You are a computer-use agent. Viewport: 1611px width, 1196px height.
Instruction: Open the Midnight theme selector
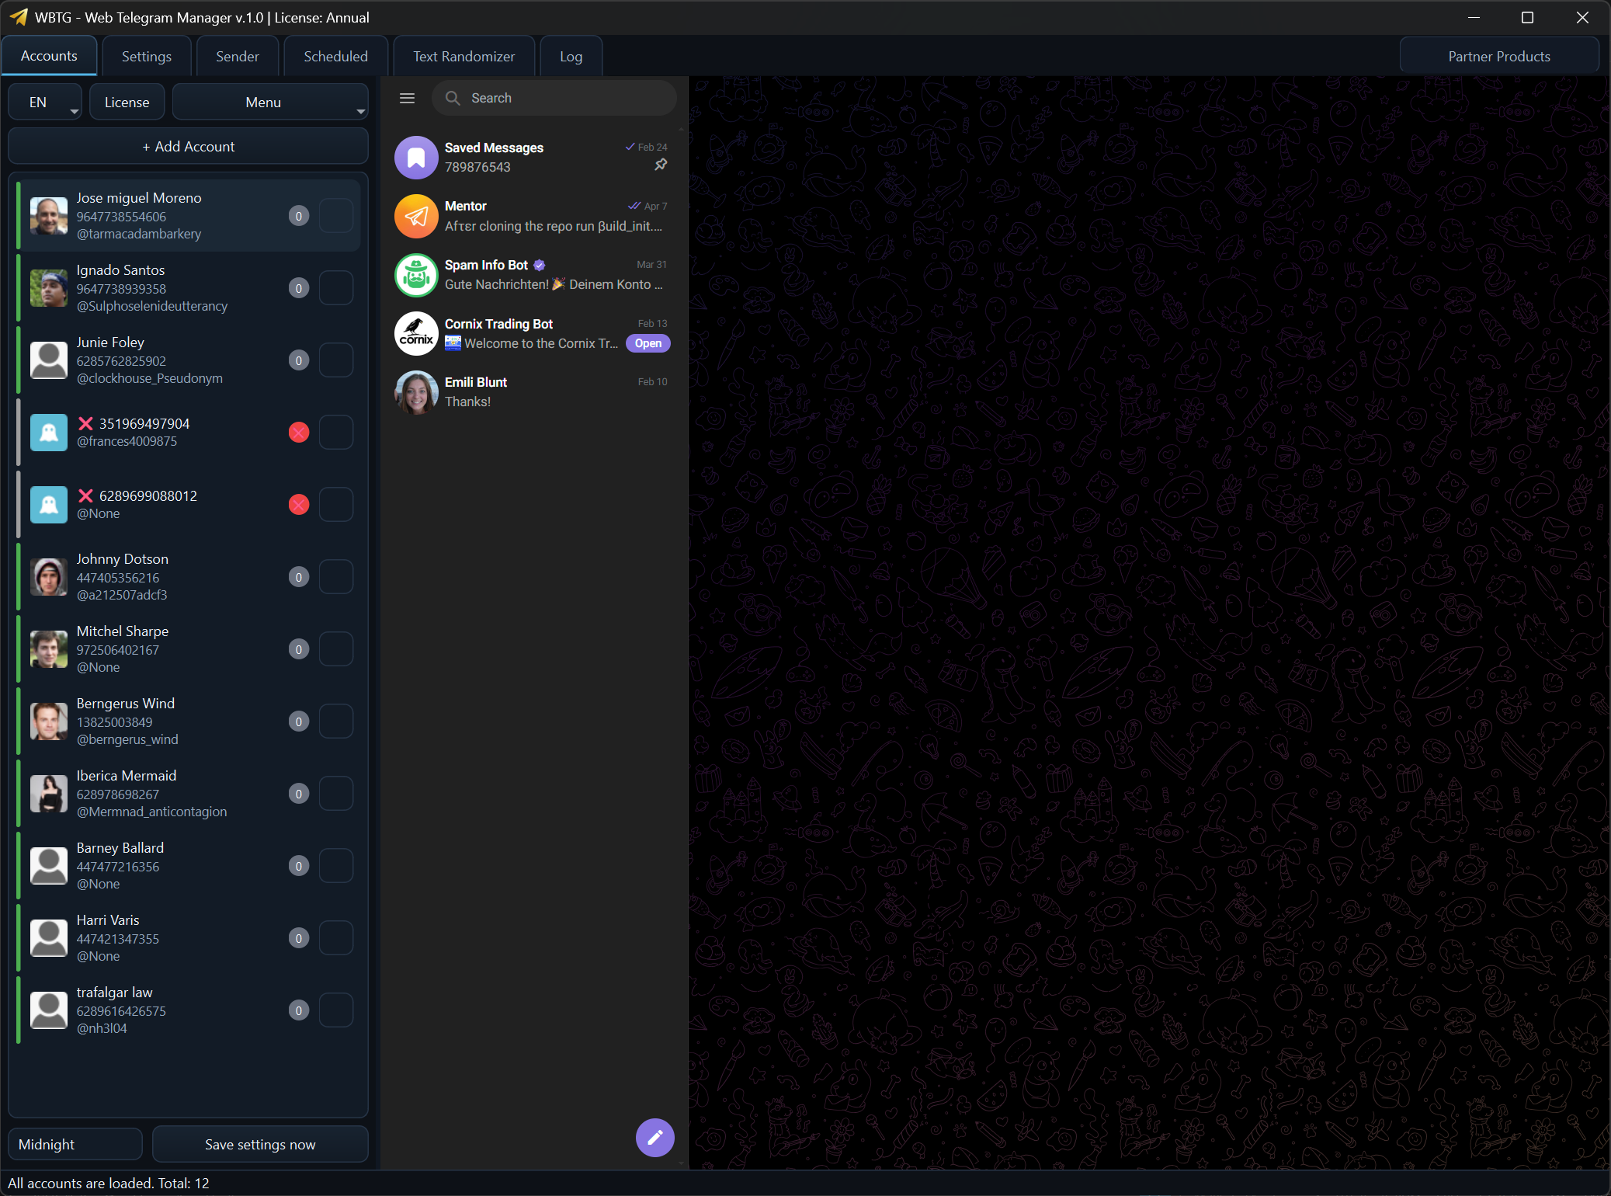pos(75,1145)
